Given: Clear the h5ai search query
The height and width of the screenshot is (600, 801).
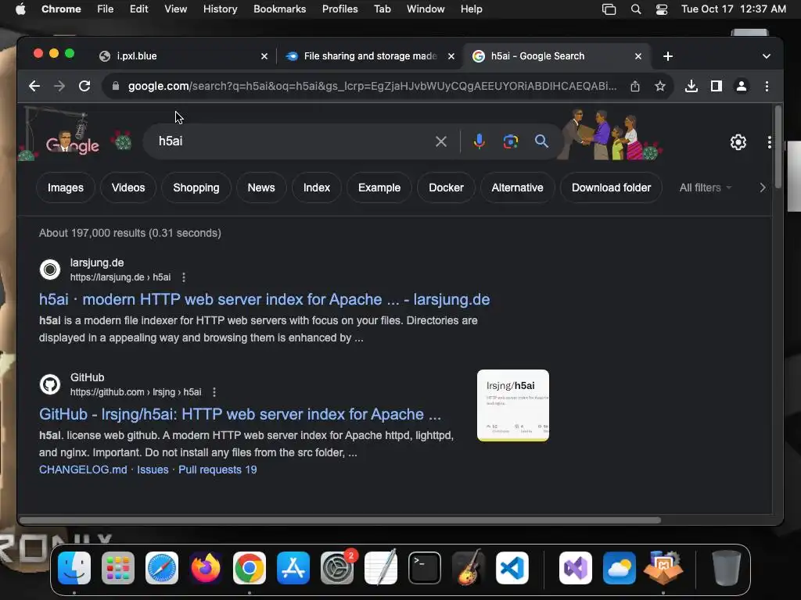Looking at the screenshot, I should click(x=441, y=141).
